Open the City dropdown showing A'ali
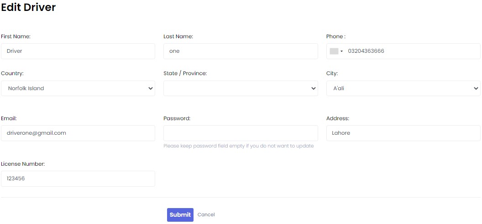The image size is (482, 224). tap(403, 88)
